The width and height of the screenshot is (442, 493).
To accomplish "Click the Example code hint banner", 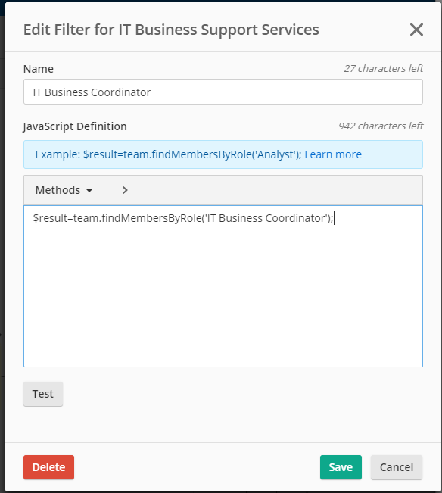I will point(223,154).
